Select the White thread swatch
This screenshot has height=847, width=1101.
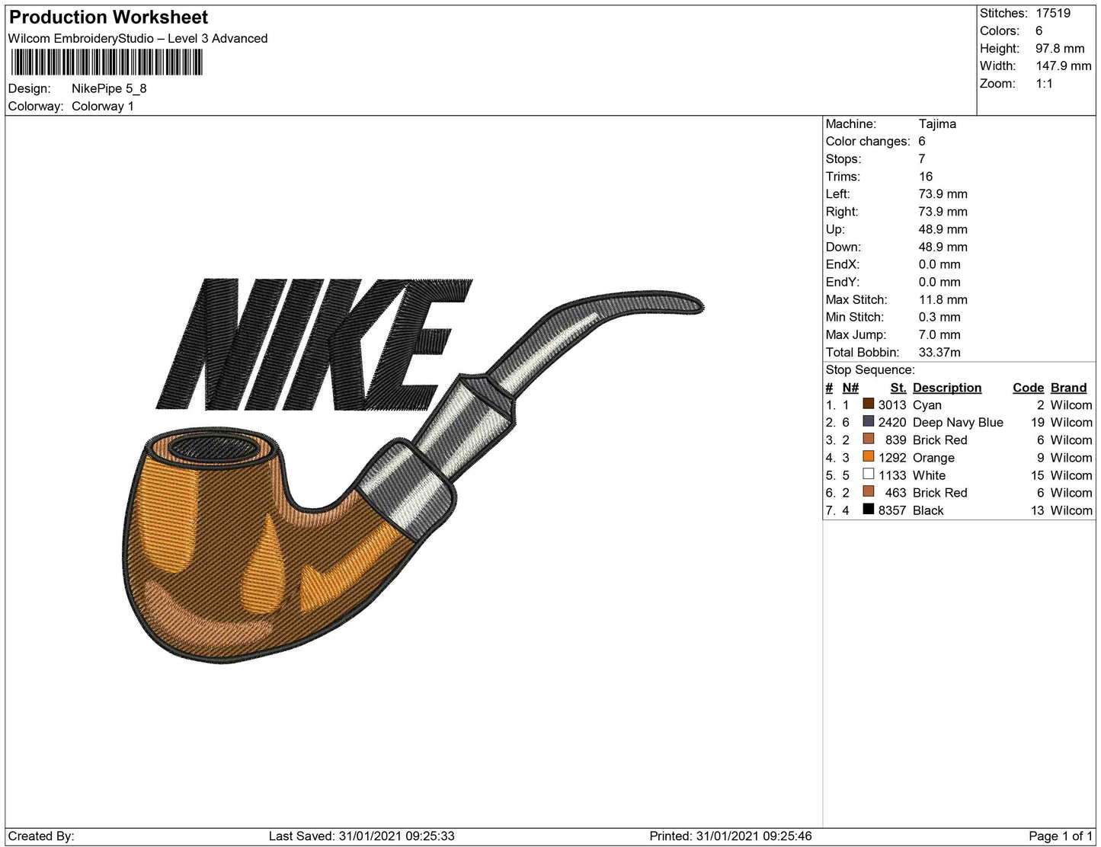pos(868,475)
